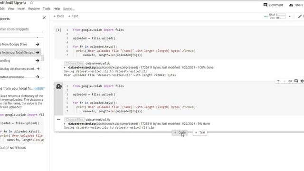Screen dimensions: 304x171
Task: Open the RAM and Disk resource indicator
Action: pyautogui.click(x=277, y=16)
